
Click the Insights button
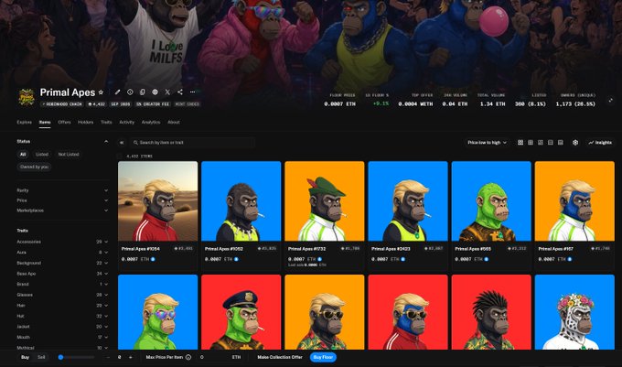(600, 143)
